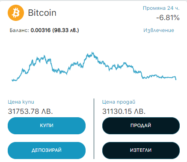
Task: Click the Промяна 24 ч. label
Action: [161, 8]
